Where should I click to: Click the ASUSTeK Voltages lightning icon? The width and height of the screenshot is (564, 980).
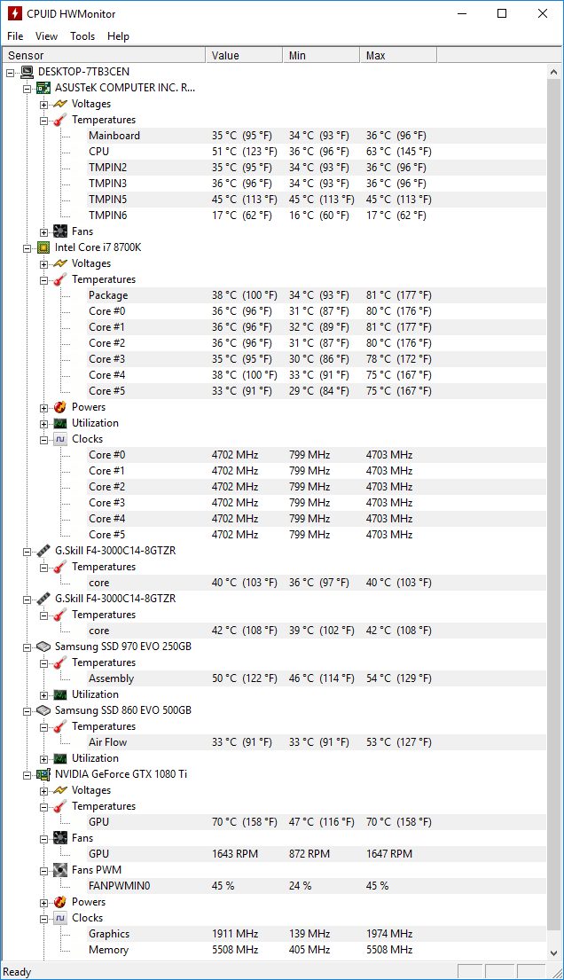click(60, 104)
